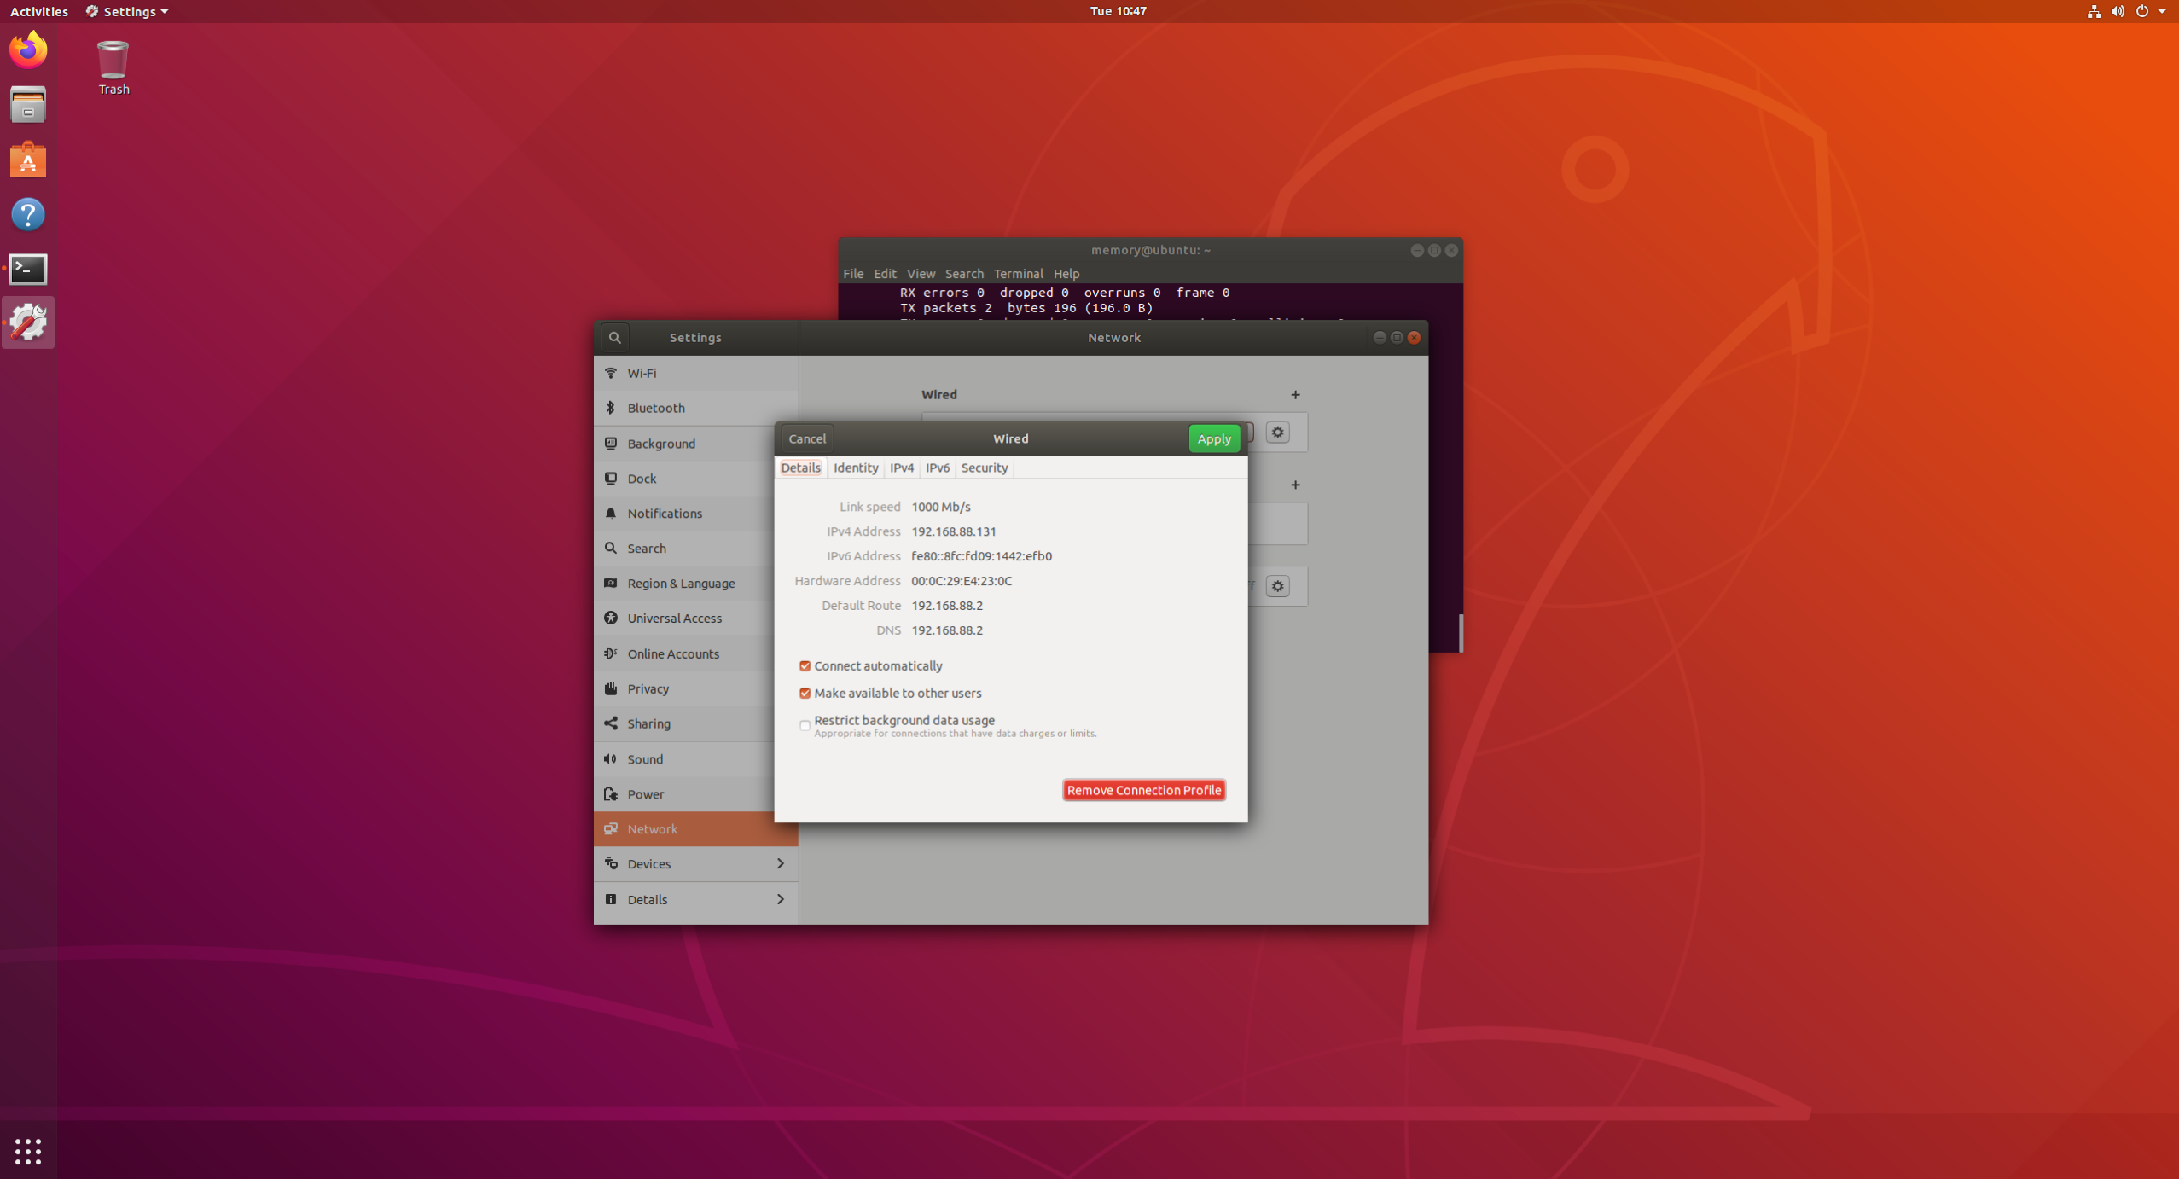2179x1179 pixels.
Task: Switch to the IPv4 tab
Action: coord(902,468)
